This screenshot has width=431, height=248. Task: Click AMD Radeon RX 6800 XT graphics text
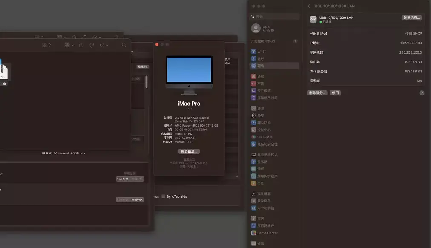point(196,126)
